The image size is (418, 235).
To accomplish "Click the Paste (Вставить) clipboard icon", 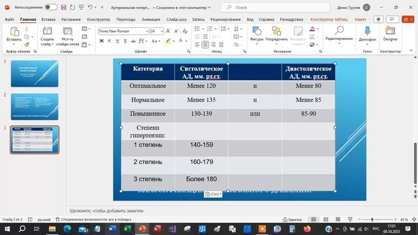I will (14, 31).
